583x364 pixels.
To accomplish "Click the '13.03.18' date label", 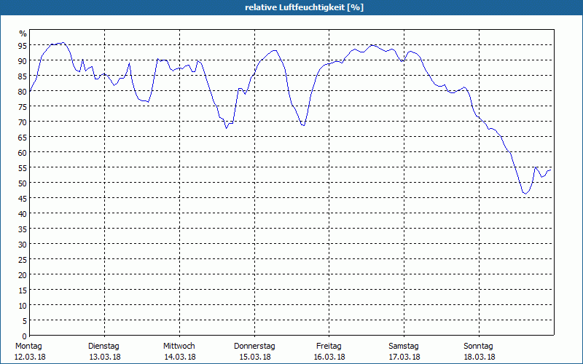I will (105, 357).
